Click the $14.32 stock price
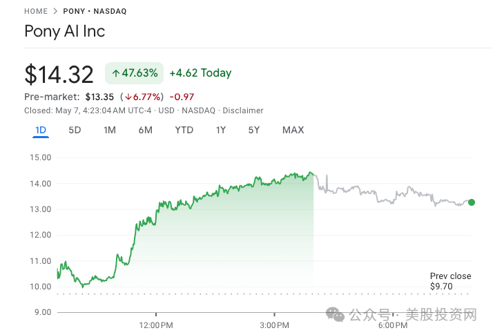This screenshot has width=493, height=335. point(60,74)
